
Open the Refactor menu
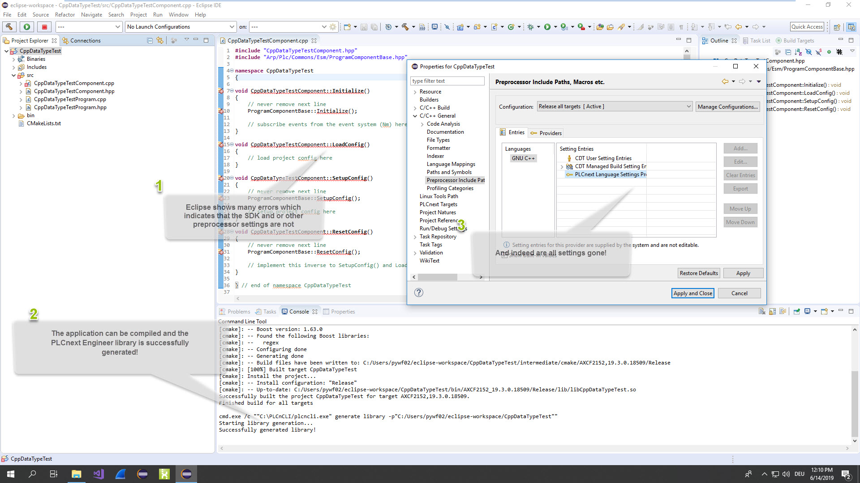(x=65, y=14)
